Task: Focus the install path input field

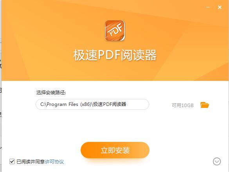Action: tap(92, 104)
